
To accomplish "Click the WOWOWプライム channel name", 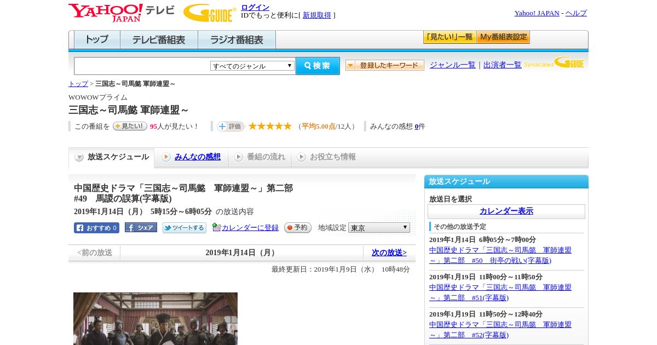I will tap(98, 97).
